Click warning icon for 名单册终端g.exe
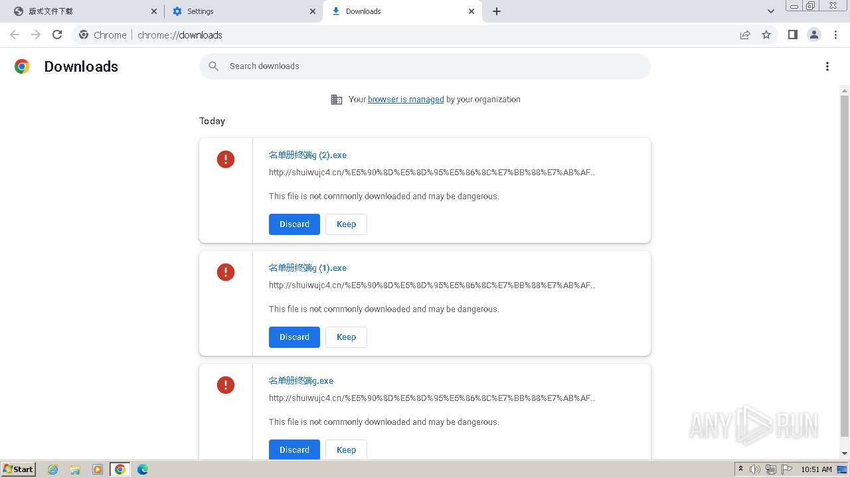 [x=226, y=385]
